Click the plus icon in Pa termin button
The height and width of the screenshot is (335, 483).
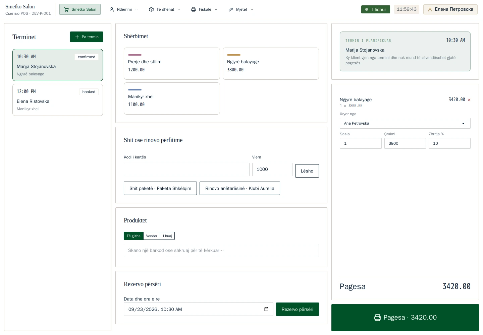click(77, 37)
